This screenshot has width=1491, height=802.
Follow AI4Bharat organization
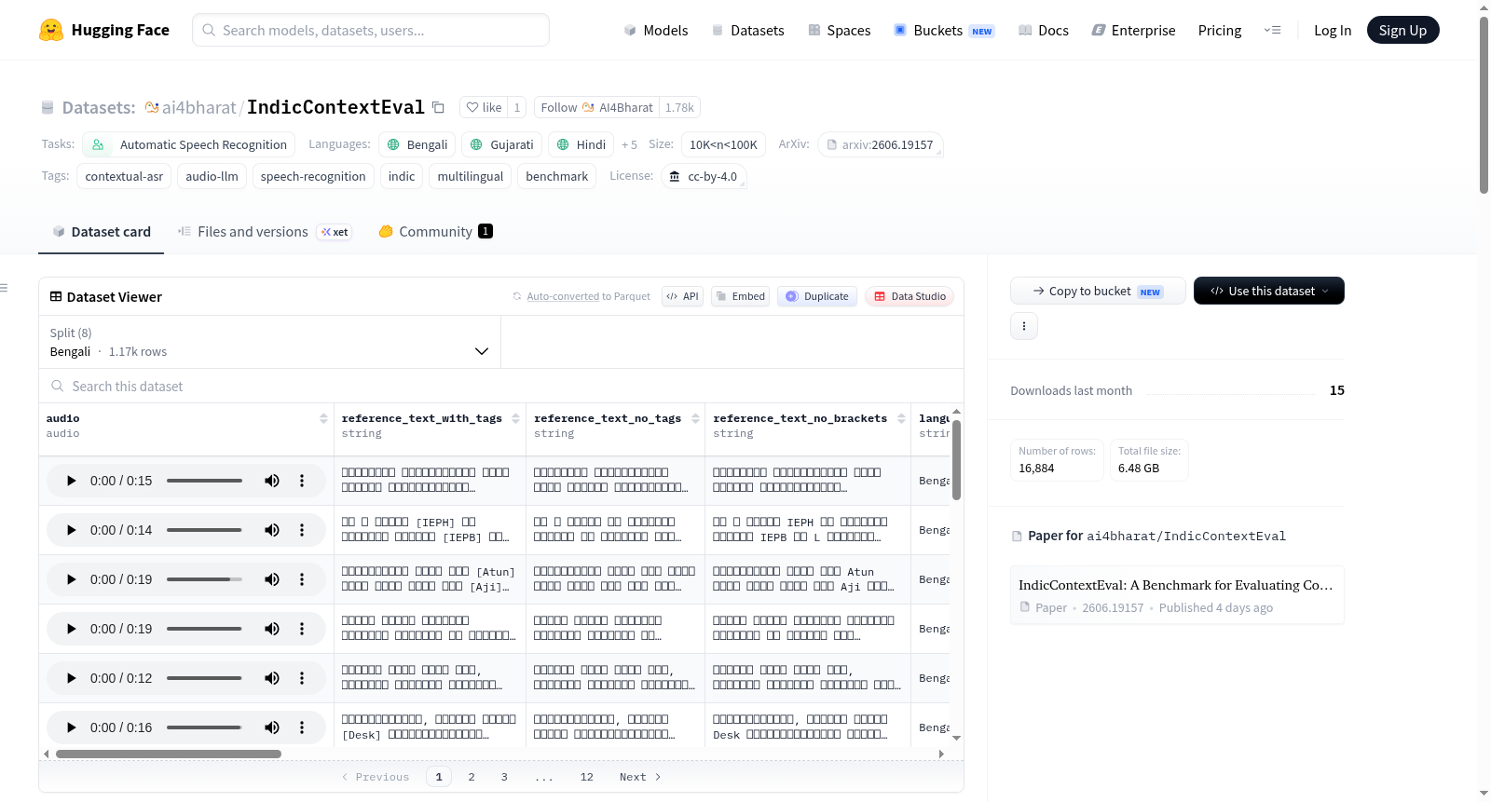(x=596, y=107)
